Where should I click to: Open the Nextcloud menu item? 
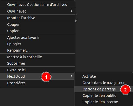(x=37, y=76)
